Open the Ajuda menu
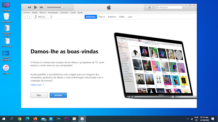The height and width of the screenshot is (122, 218). click(80, 13)
